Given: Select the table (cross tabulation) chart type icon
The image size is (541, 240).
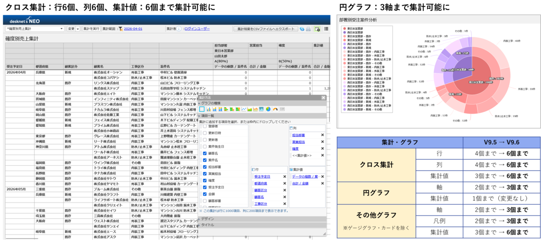Looking at the screenshot, I should point(202,109).
